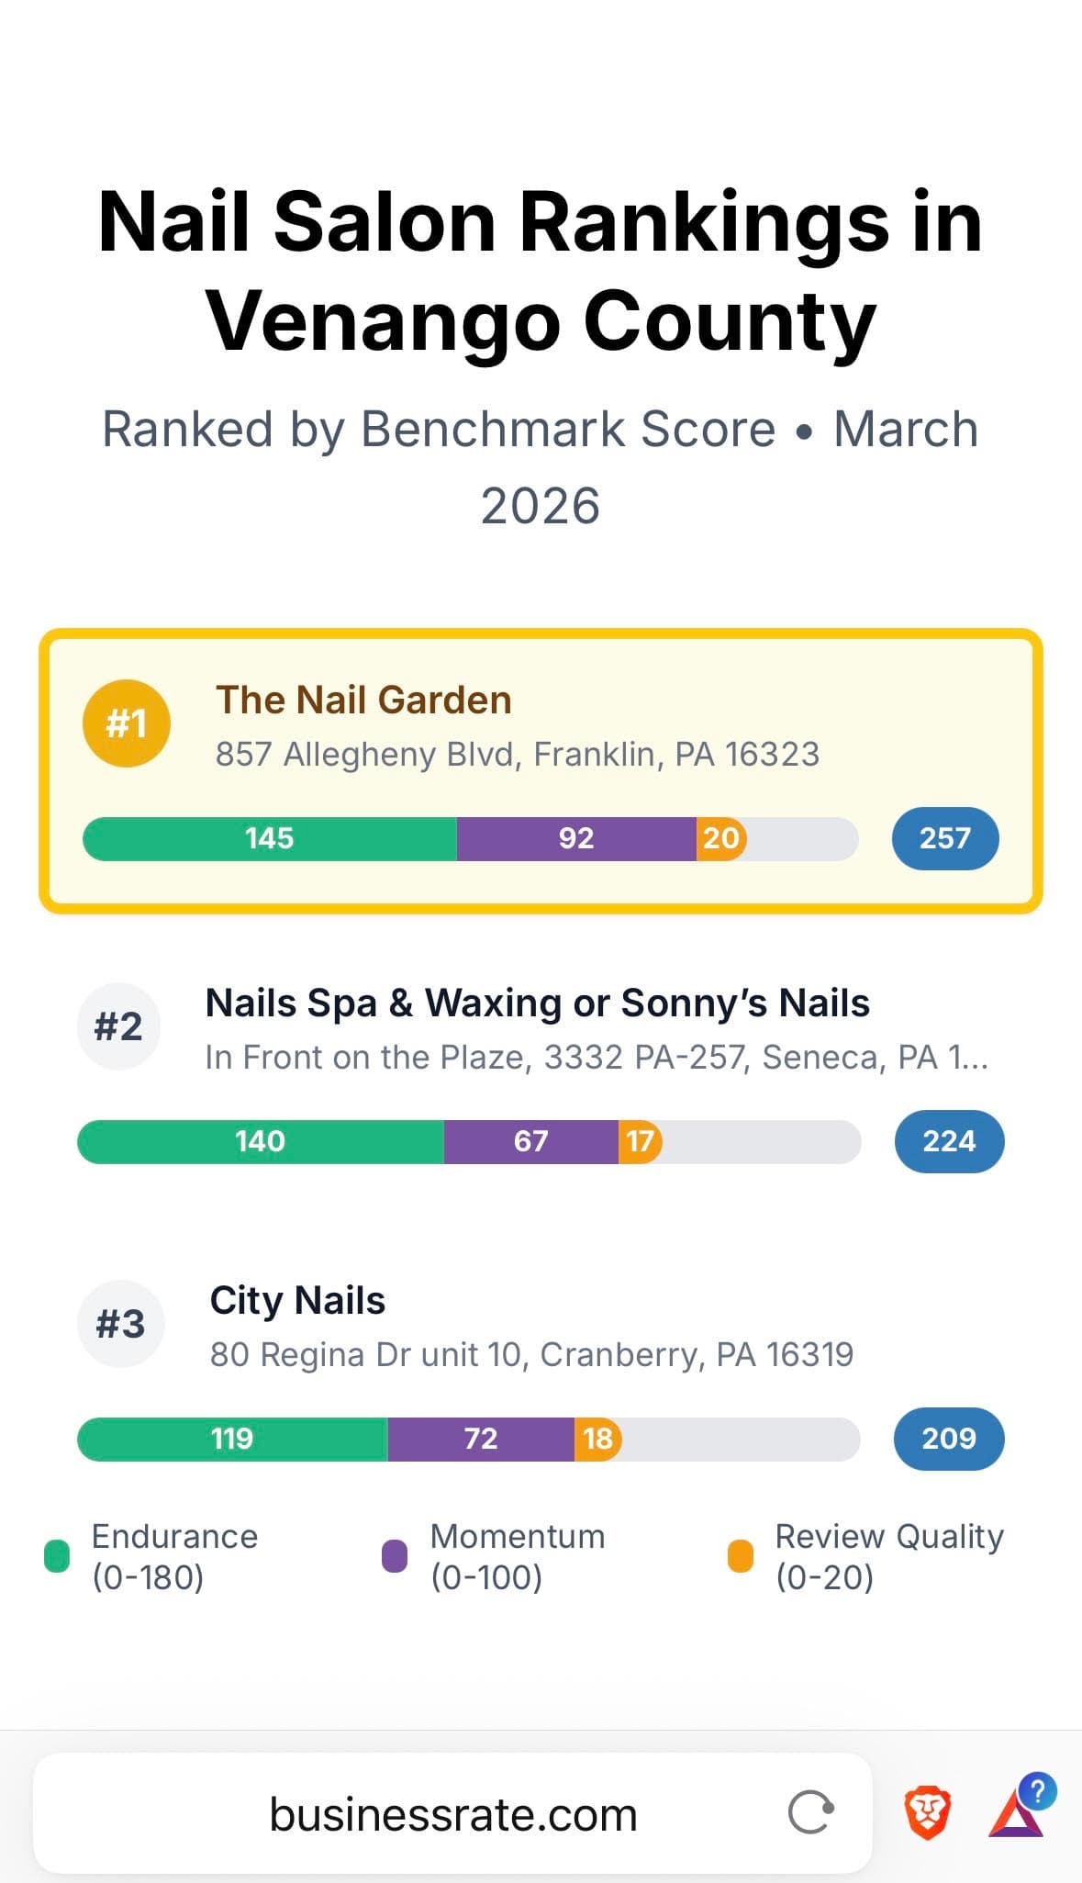Image resolution: width=1082 pixels, height=1883 pixels.
Task: Tap the purple Momentum legend dot
Action: [395, 1556]
